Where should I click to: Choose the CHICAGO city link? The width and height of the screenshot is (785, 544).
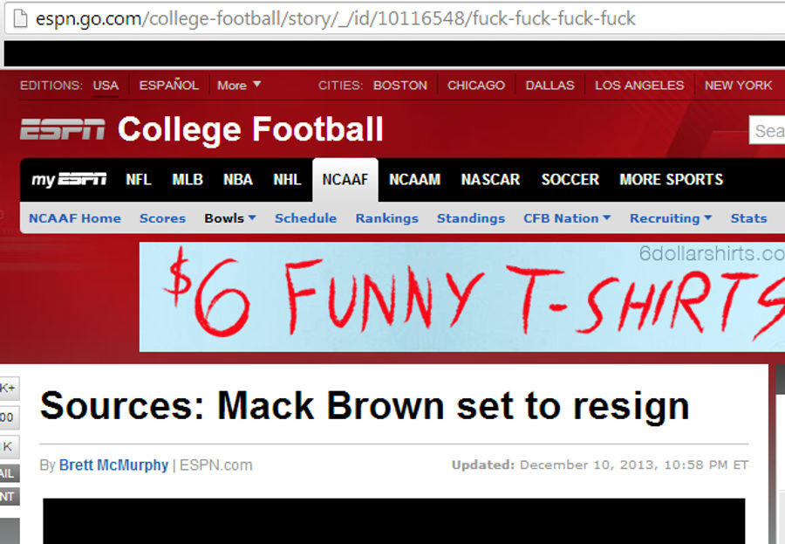tap(476, 86)
